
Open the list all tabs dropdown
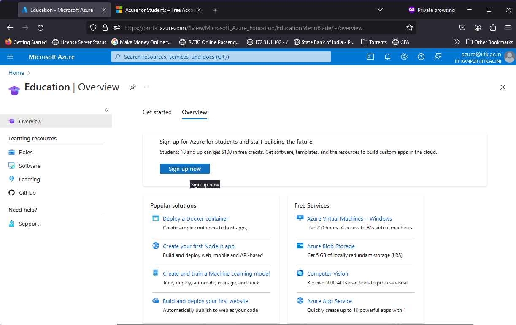[380, 10]
